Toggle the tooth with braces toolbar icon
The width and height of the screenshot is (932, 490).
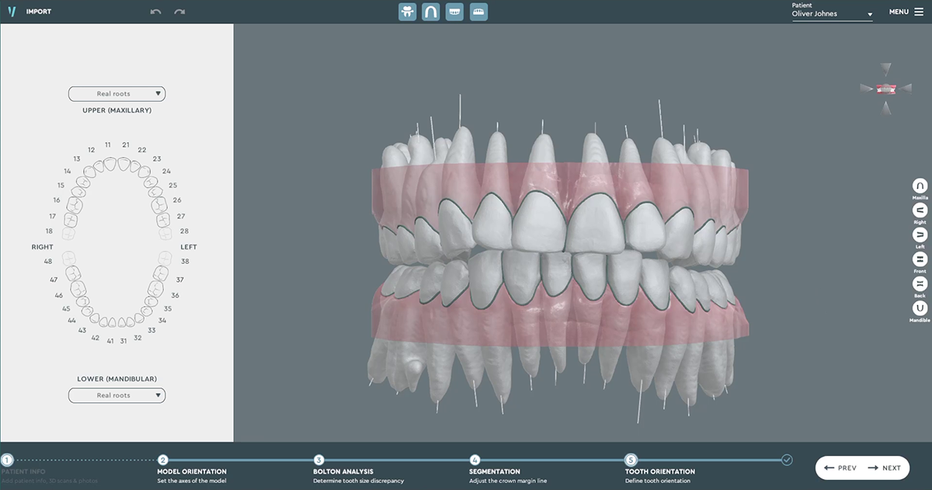coord(407,12)
